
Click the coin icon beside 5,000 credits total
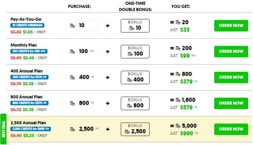pos(178,126)
